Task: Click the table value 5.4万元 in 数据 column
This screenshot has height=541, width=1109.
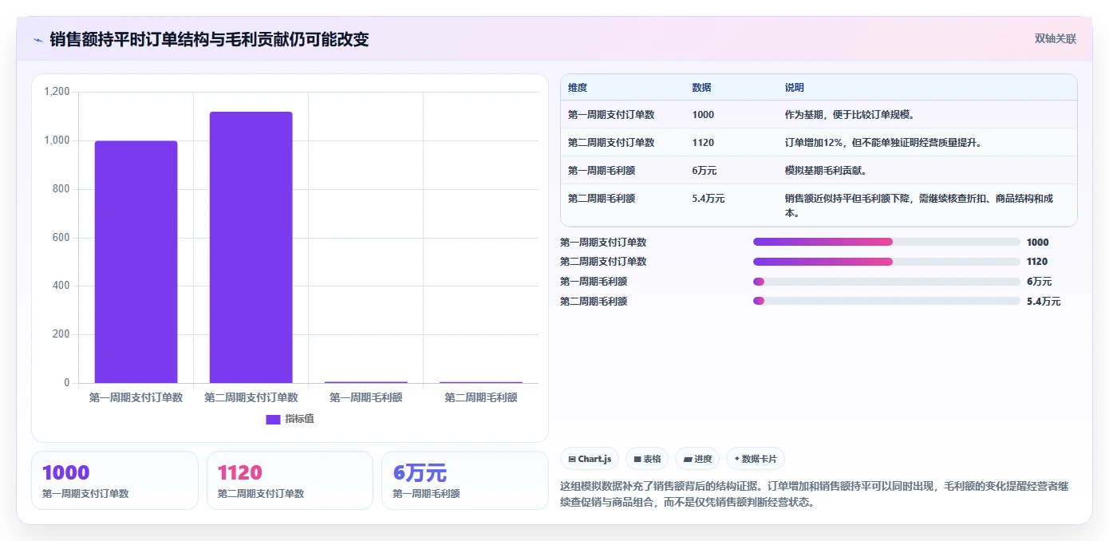Action: click(708, 198)
